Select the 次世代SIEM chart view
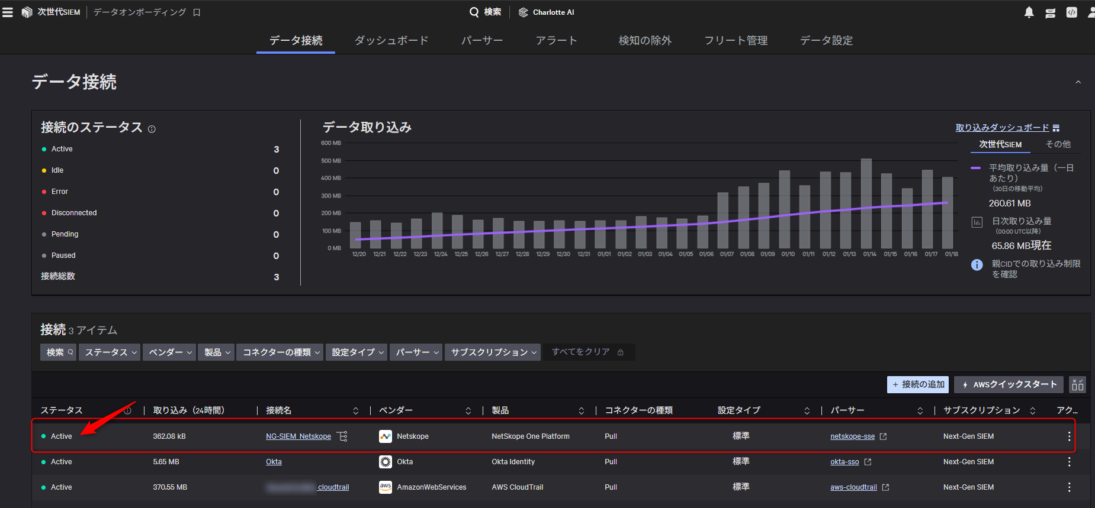Viewport: 1095px width, 508px height. pyautogui.click(x=1000, y=144)
